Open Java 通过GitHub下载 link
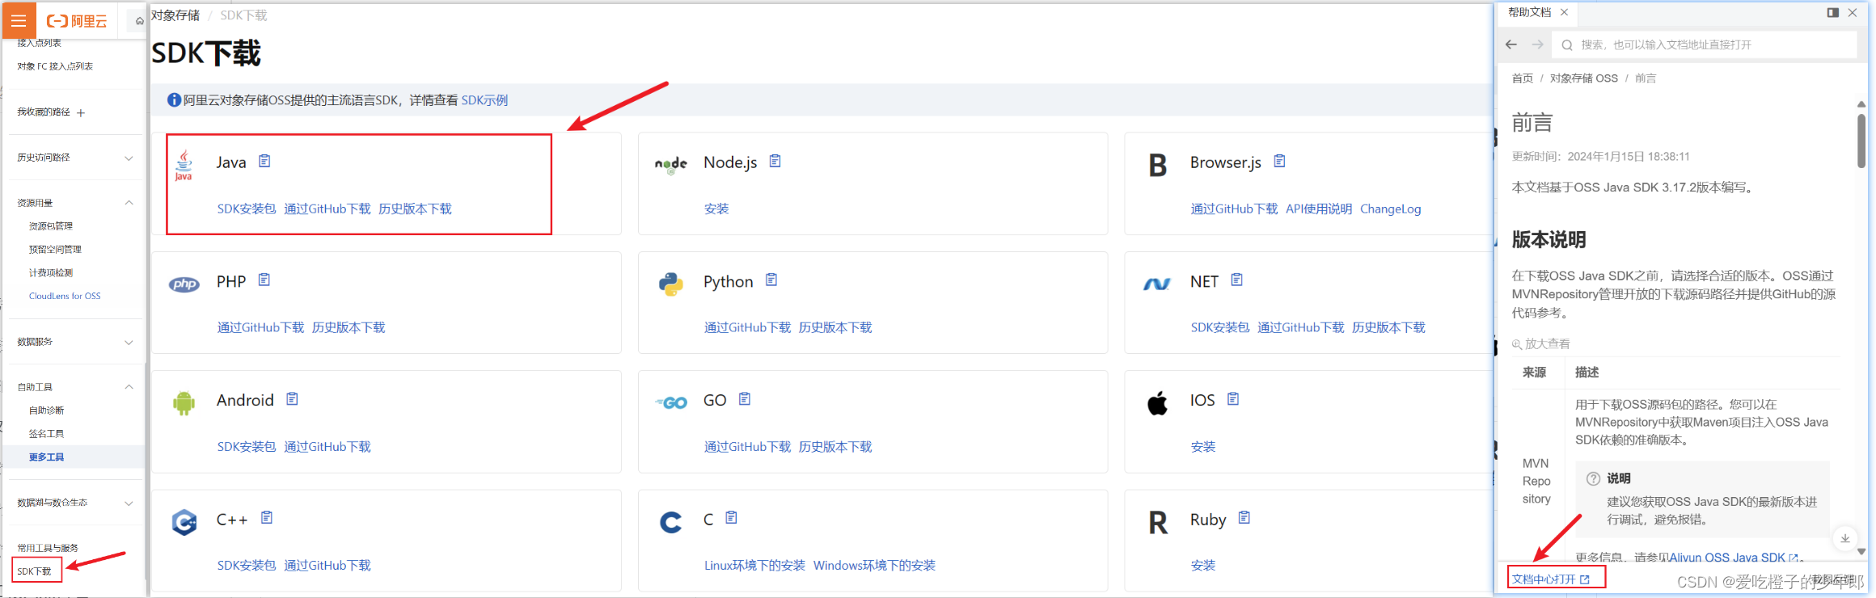 click(x=327, y=208)
